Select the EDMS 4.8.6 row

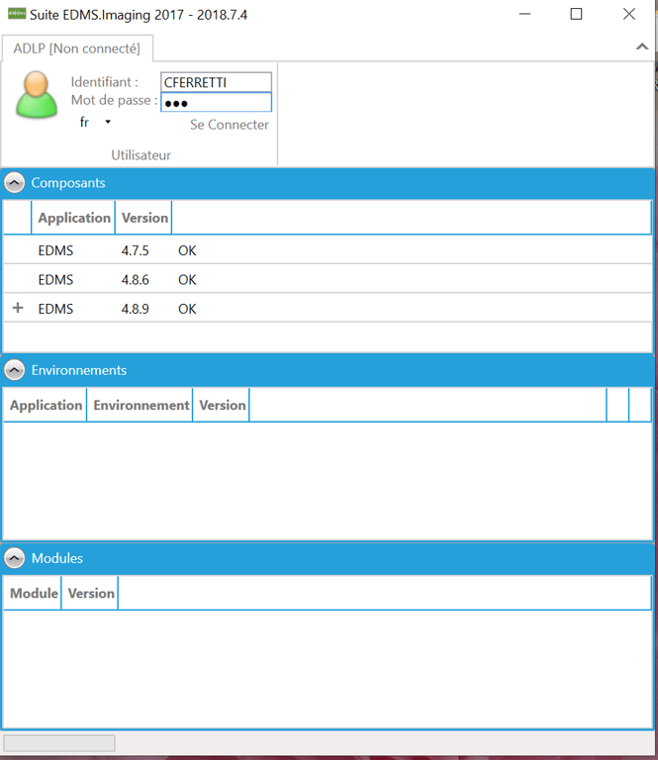(328, 279)
